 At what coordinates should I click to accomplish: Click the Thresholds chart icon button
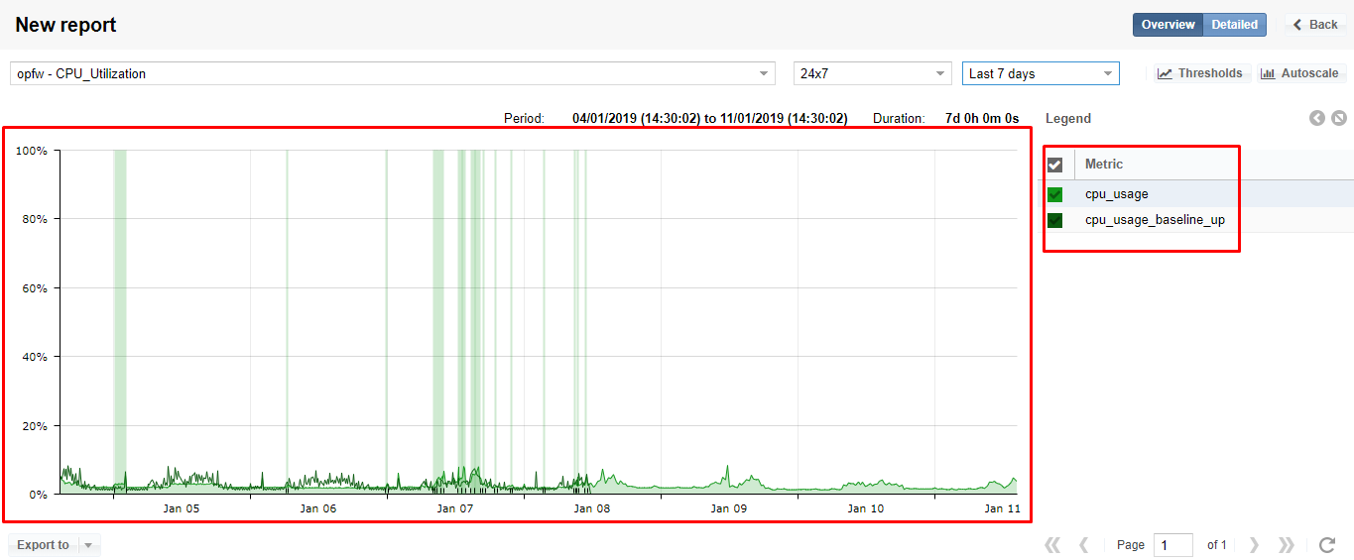click(1199, 73)
